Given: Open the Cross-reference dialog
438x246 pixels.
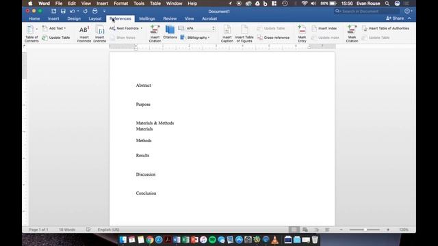Looking at the screenshot, I should (273, 38).
